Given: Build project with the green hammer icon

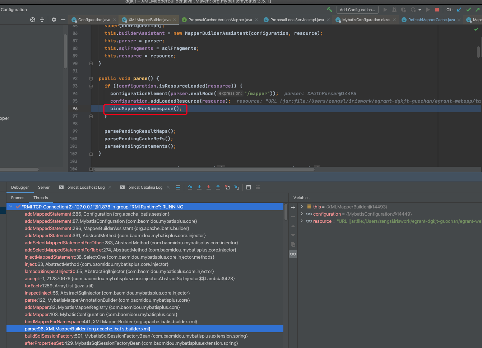Looking at the screenshot, I should click(329, 10).
